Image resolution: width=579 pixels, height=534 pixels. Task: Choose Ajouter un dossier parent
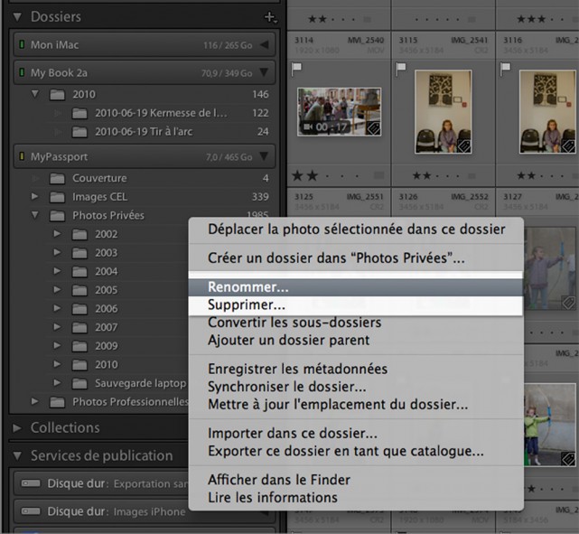356,340
